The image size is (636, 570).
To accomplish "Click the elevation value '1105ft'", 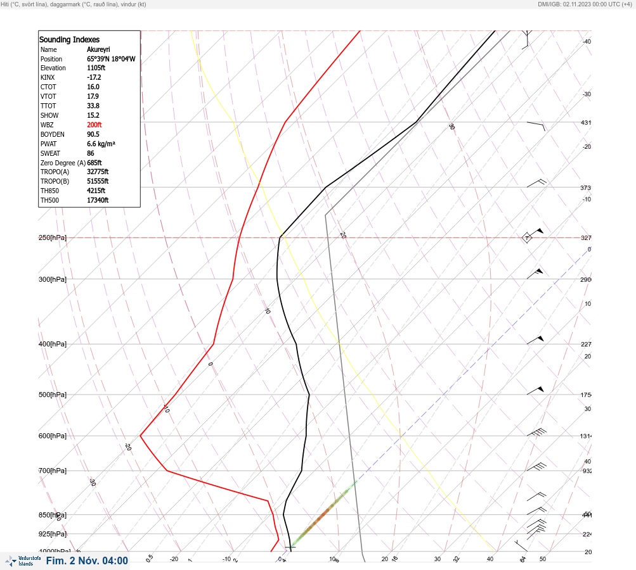I will pos(96,68).
